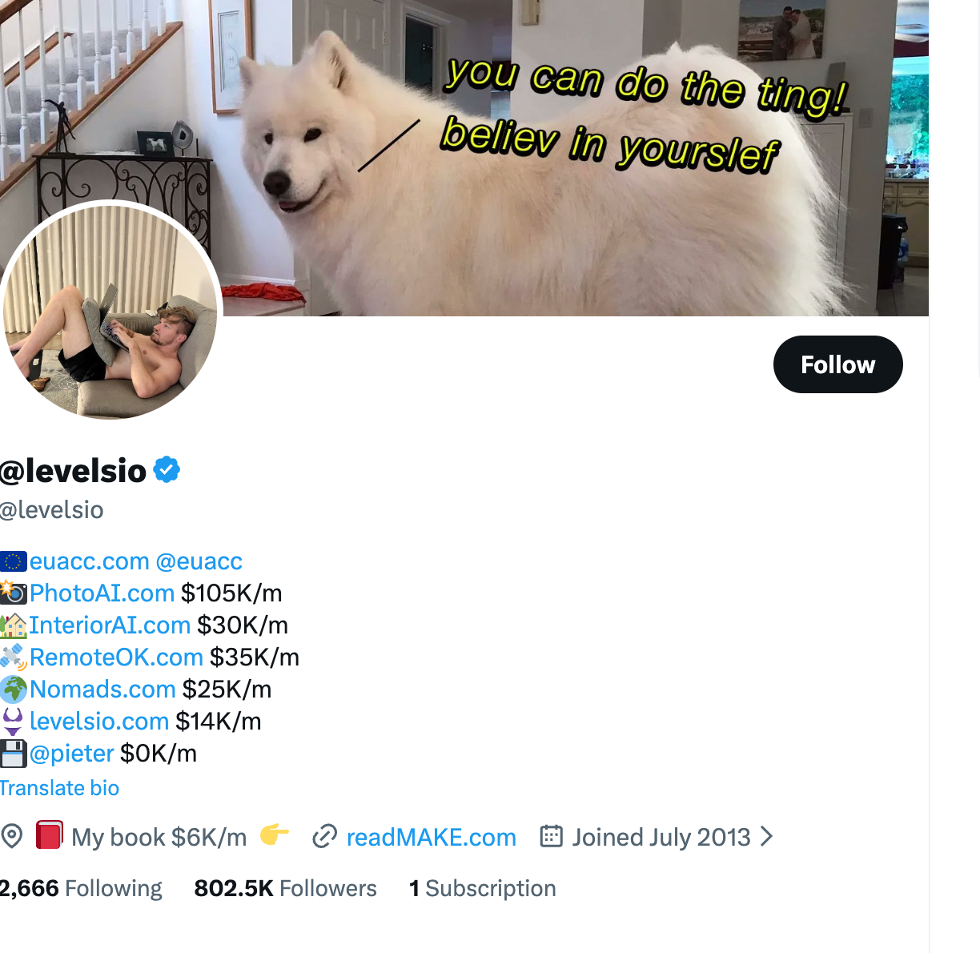Click the floppy disk emoji beside @pieter
Screen dimensions: 980x953
tap(14, 753)
